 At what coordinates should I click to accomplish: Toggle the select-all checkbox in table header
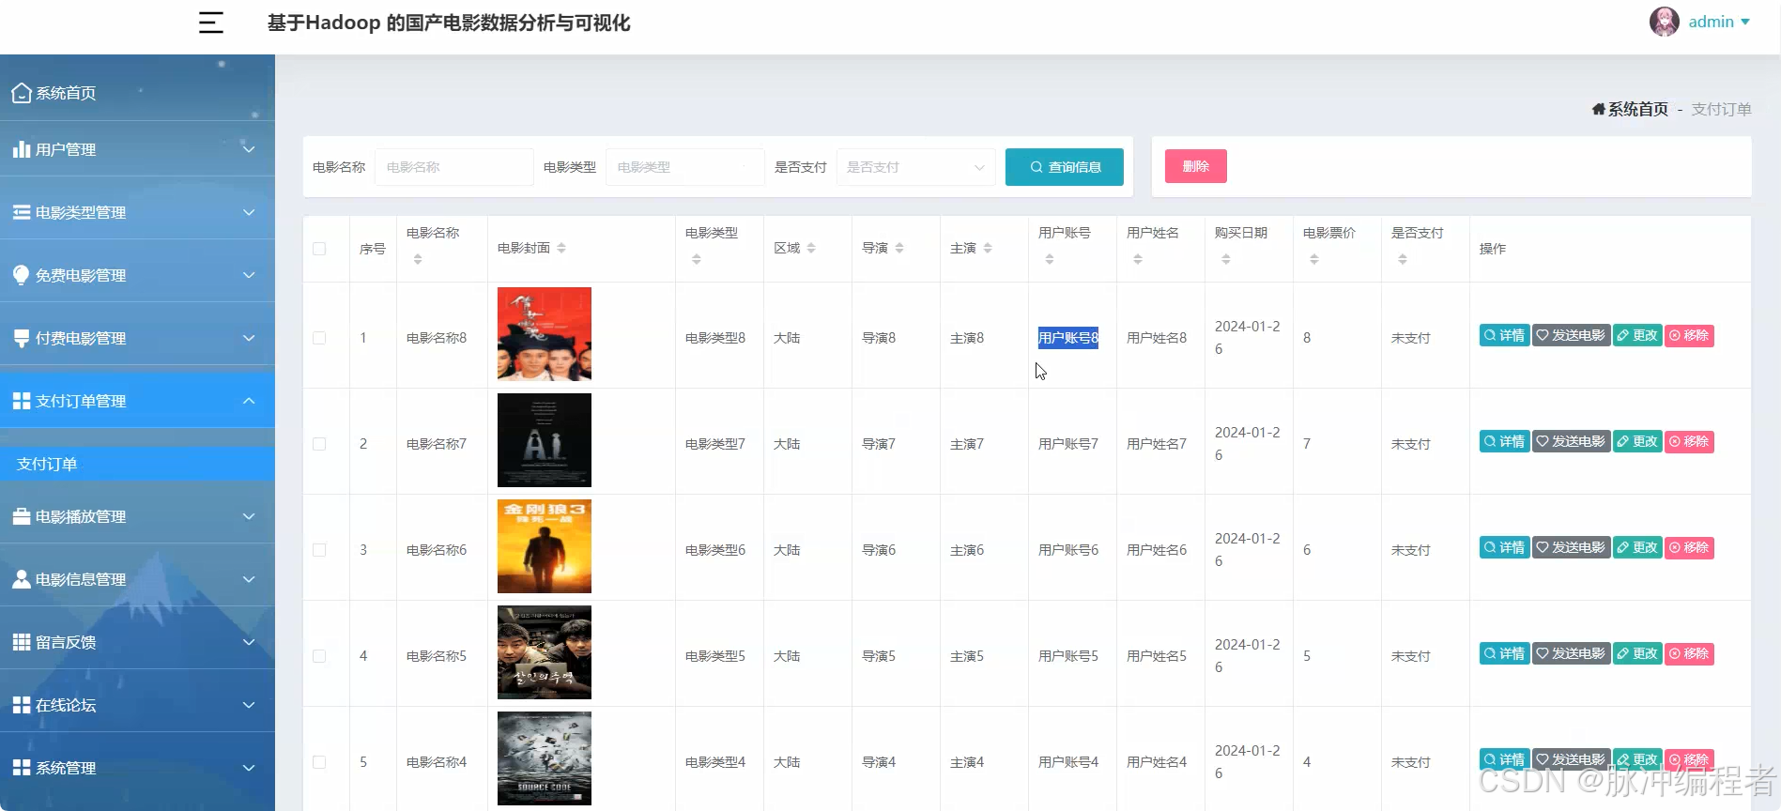(319, 249)
